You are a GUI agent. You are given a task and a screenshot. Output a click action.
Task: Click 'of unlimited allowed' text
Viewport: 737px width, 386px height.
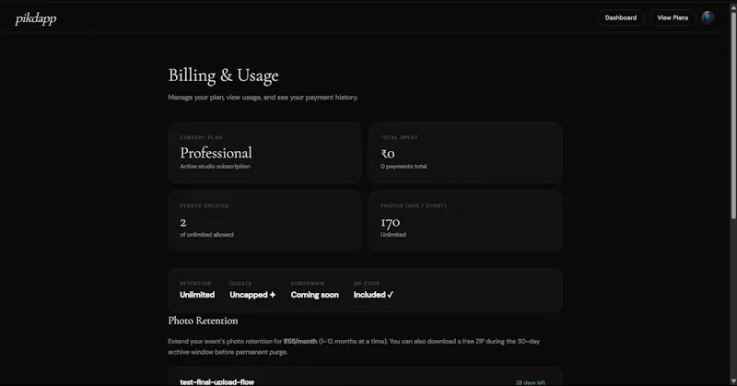point(206,235)
